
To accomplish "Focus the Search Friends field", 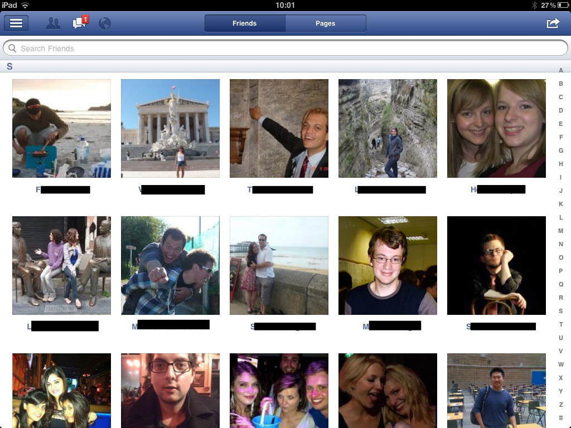I will (x=285, y=48).
